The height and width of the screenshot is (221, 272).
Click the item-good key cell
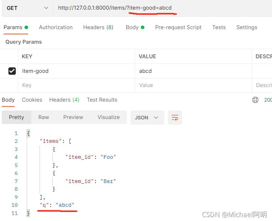(76, 71)
